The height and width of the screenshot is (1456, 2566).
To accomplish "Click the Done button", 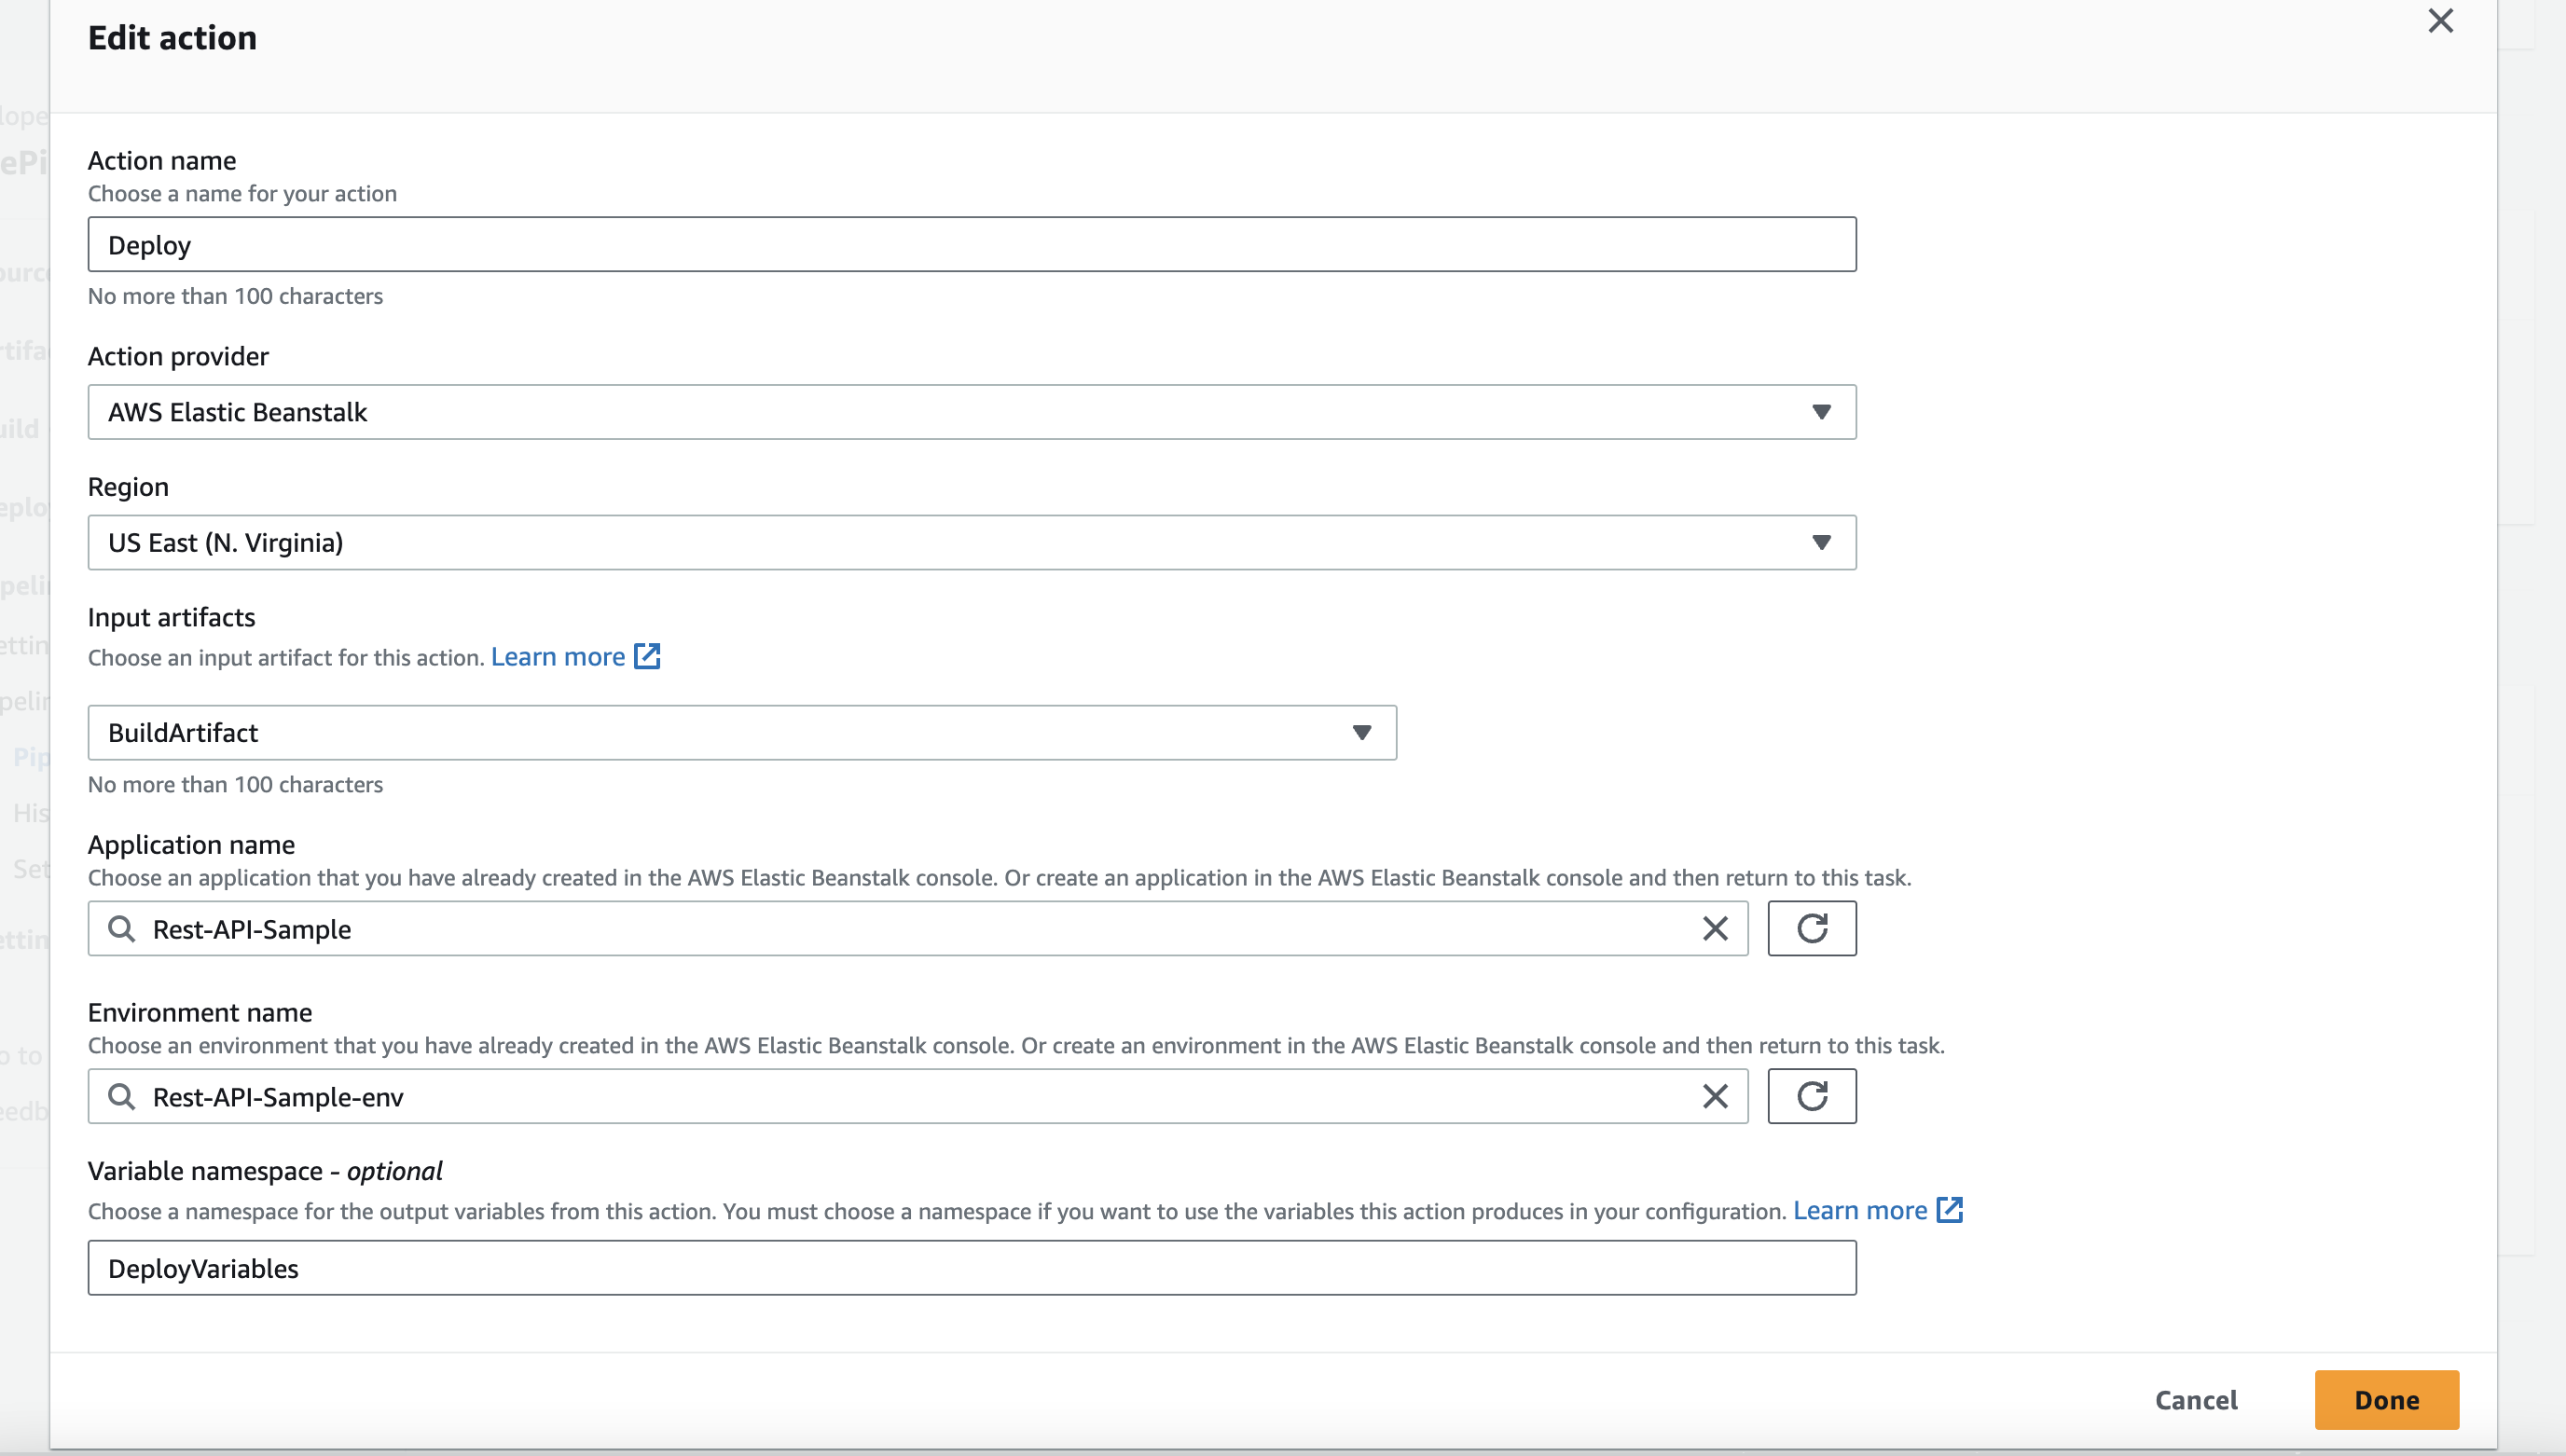I will tap(2386, 1400).
